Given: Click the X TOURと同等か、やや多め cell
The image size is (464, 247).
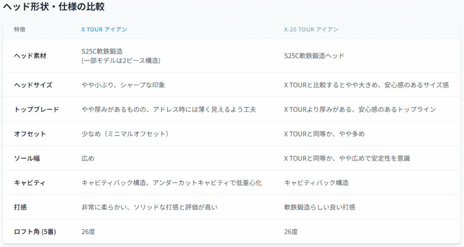Looking at the screenshot, I should pos(324,134).
